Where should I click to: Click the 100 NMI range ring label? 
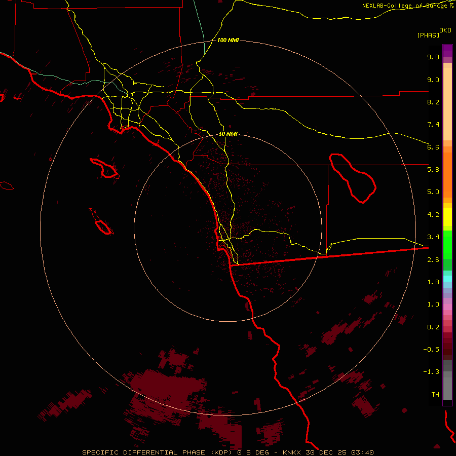pyautogui.click(x=228, y=40)
